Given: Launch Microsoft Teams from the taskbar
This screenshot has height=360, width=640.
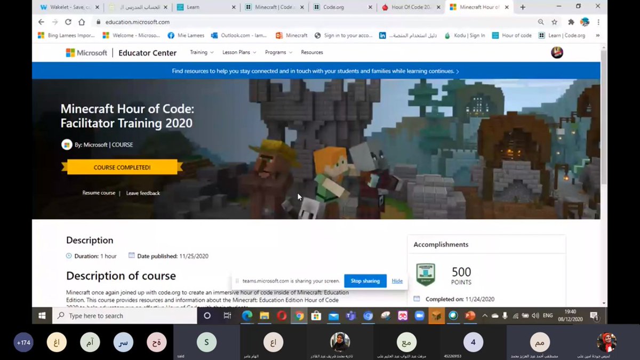Looking at the screenshot, I should click(x=351, y=316).
